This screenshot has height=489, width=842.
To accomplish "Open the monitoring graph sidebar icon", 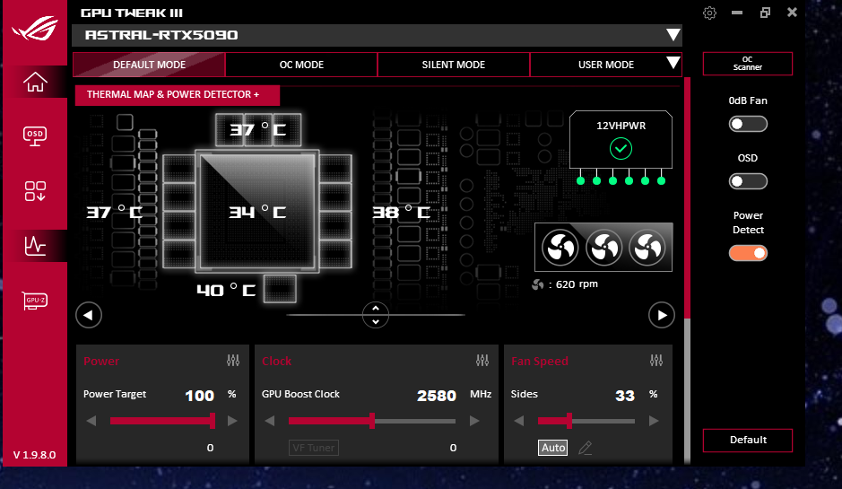I will (x=35, y=246).
